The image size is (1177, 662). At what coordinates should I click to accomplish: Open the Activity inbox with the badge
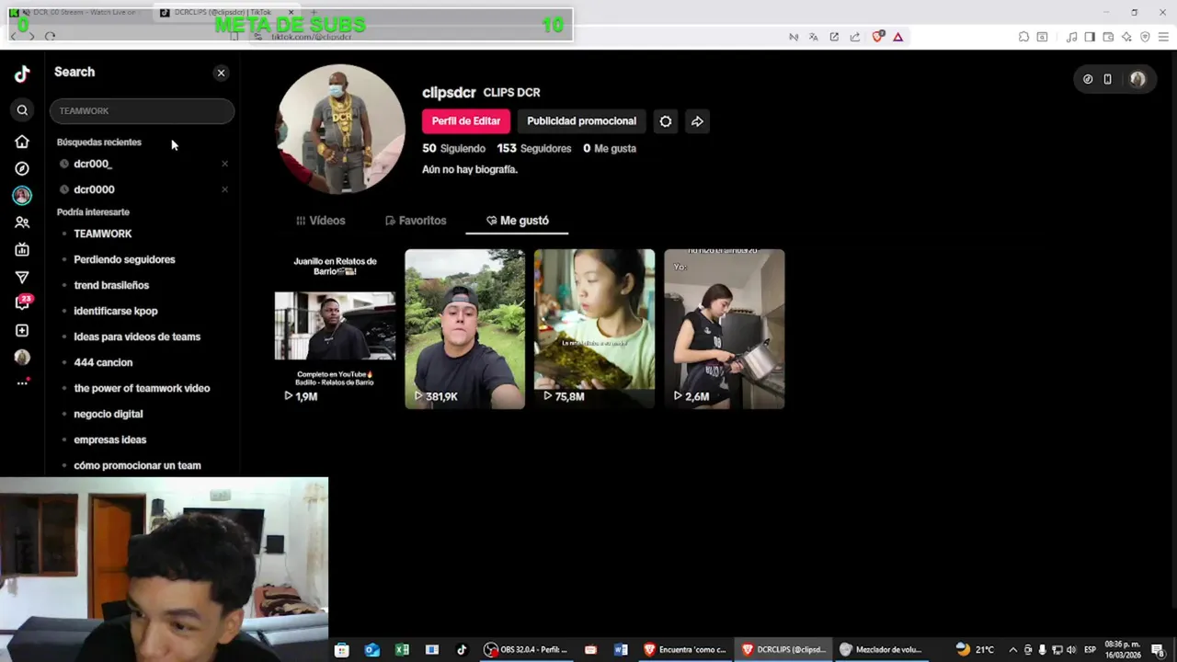pos(22,303)
